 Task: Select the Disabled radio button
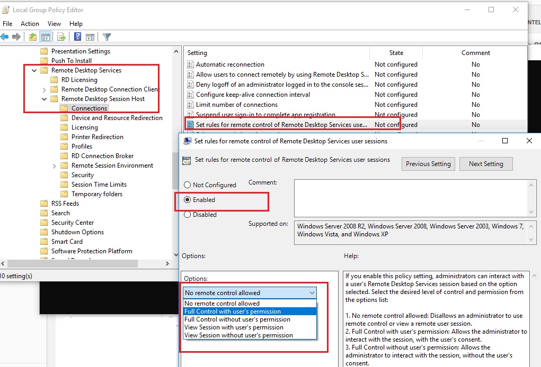(x=188, y=215)
